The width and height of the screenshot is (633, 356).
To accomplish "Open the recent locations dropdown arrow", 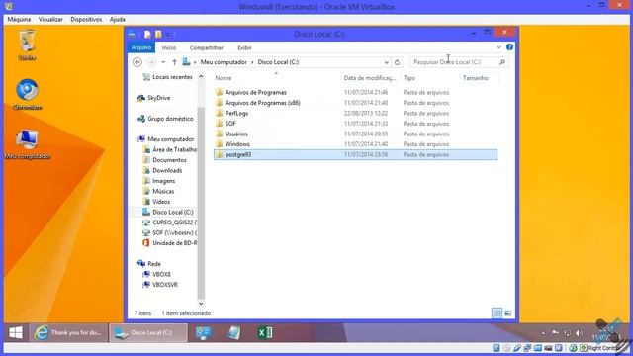I will (163, 62).
